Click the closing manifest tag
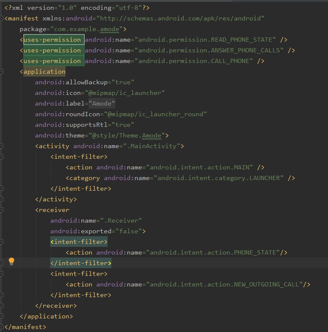 tap(25, 327)
